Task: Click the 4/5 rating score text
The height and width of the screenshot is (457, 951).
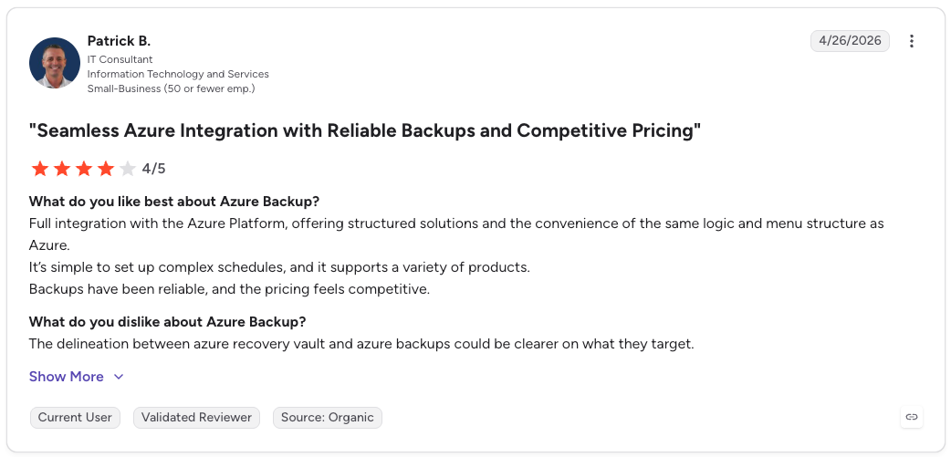Action: point(153,169)
